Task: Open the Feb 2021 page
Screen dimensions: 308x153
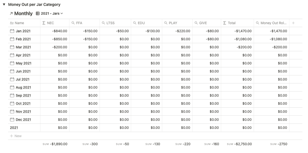Action: (x=23, y=39)
